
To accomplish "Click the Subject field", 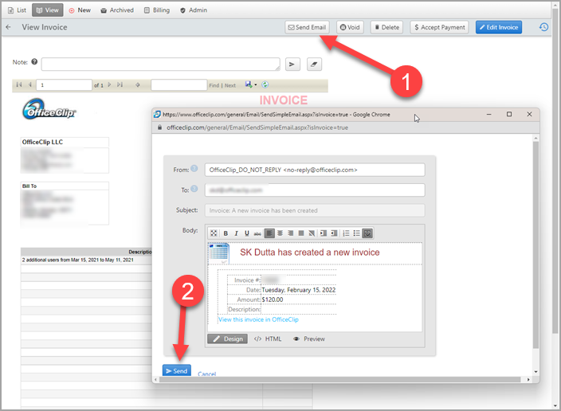I will 315,210.
